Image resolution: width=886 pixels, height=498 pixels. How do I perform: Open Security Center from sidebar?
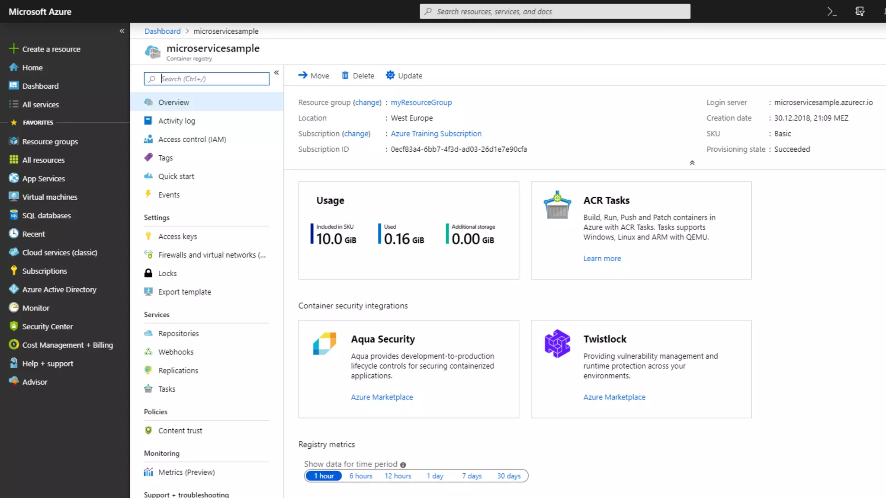[48, 326]
